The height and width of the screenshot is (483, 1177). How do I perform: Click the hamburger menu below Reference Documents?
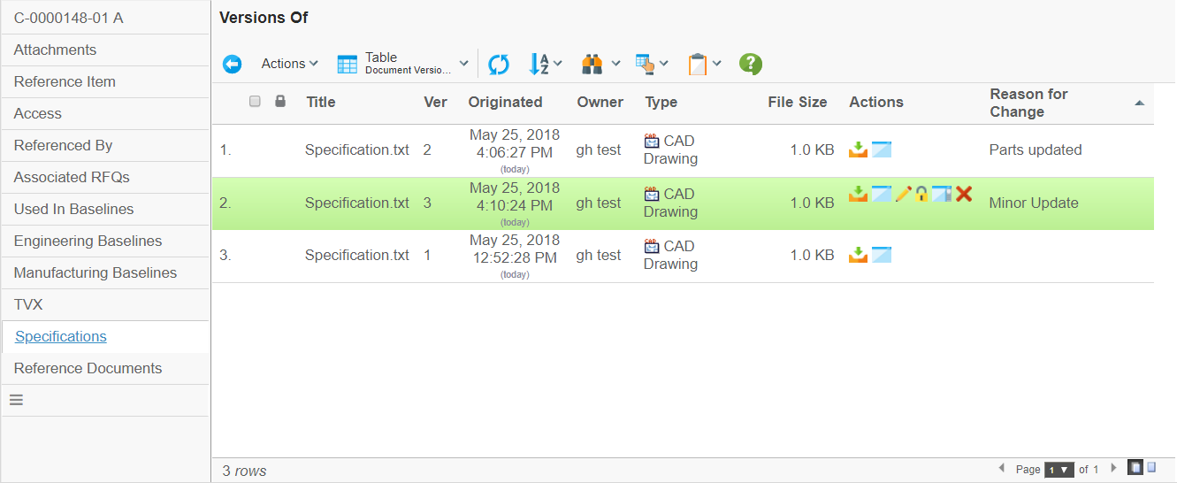pos(16,400)
